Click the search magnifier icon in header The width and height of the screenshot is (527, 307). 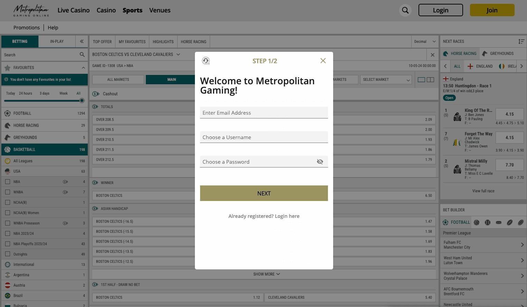click(405, 10)
